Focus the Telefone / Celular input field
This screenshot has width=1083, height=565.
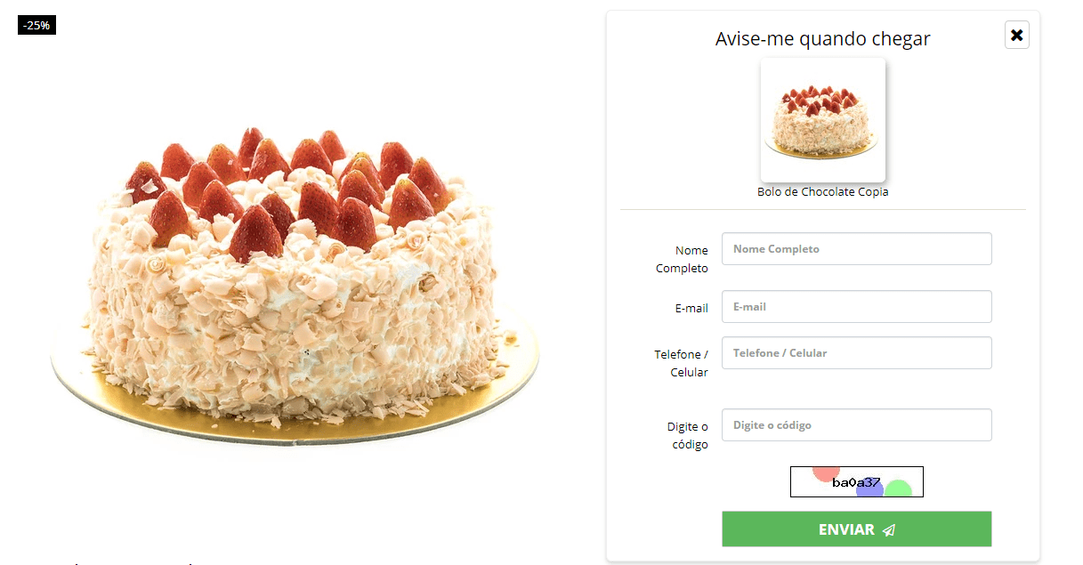856,353
